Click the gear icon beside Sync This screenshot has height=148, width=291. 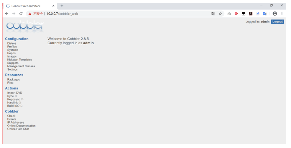[16, 96]
